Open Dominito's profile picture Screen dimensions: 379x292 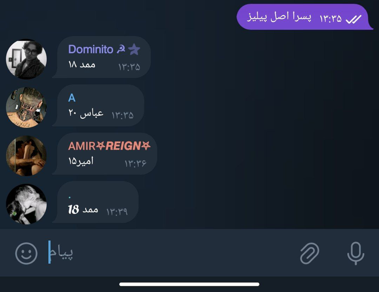tap(27, 60)
